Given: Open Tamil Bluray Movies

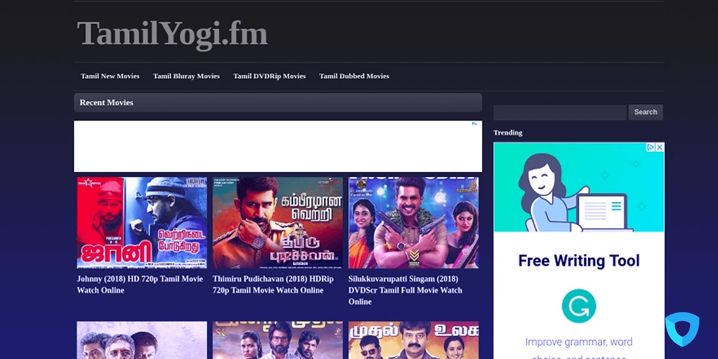Looking at the screenshot, I should pos(186,76).
